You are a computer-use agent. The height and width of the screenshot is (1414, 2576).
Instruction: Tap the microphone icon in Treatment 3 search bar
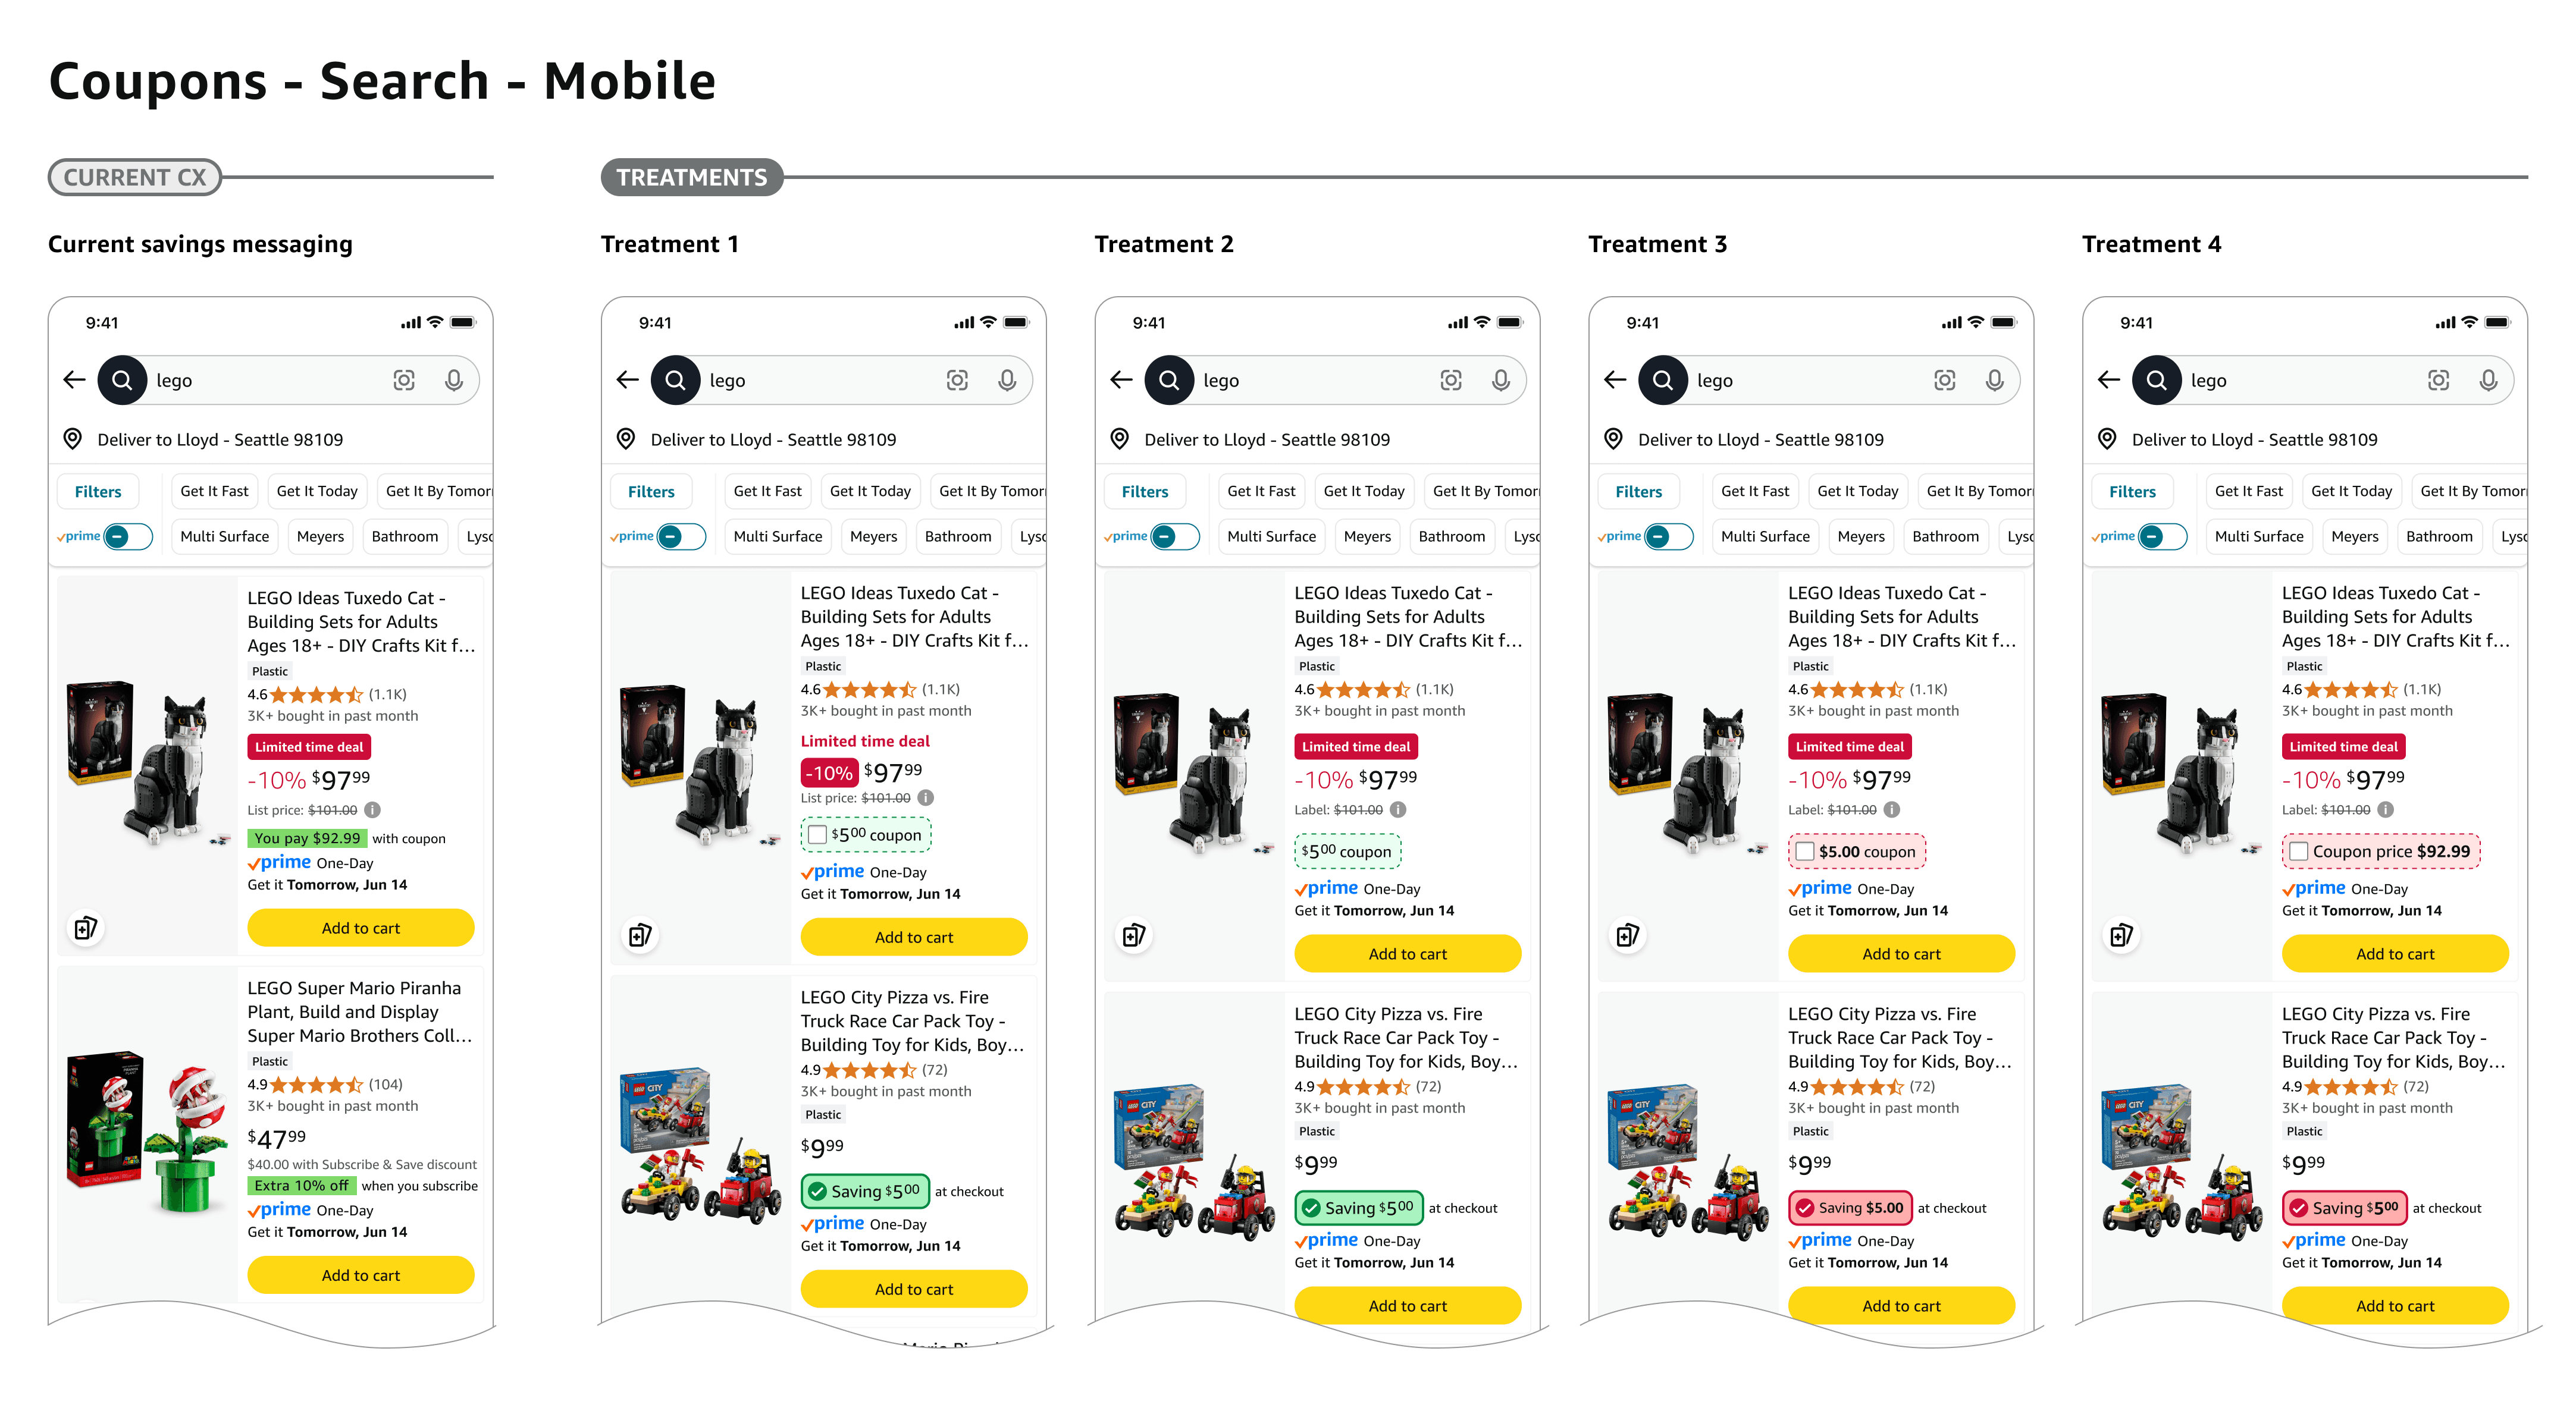pyautogui.click(x=1994, y=380)
